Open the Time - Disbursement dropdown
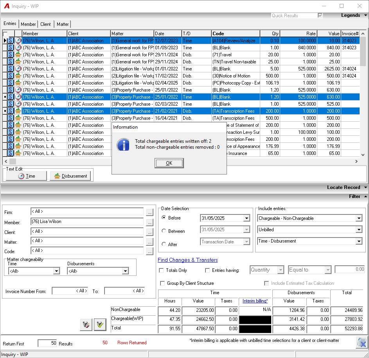 (359, 241)
